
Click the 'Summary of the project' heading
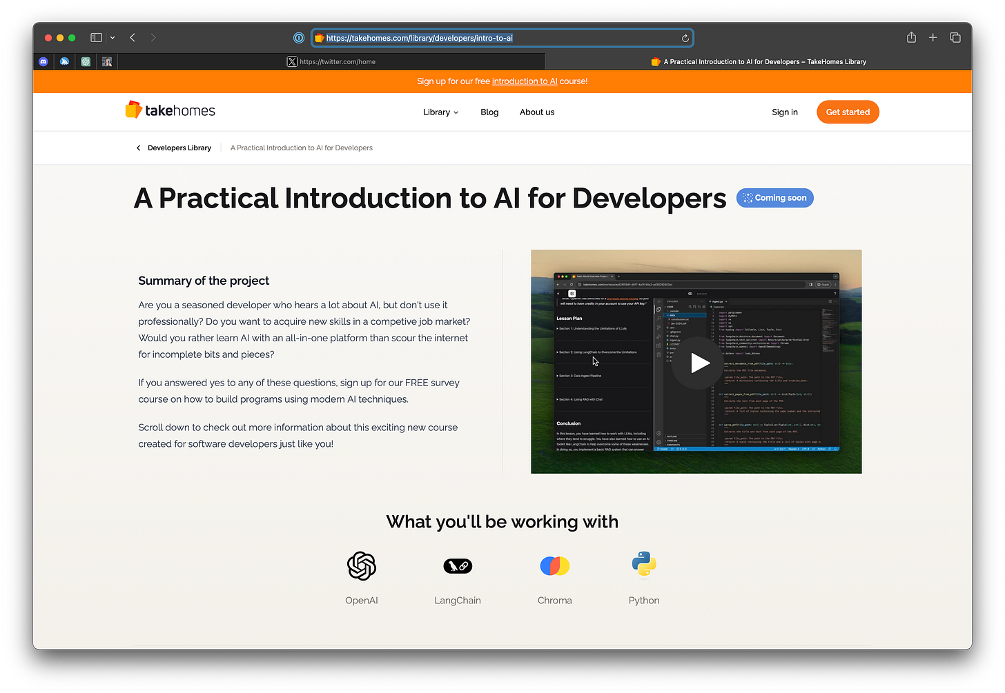pyautogui.click(x=204, y=281)
